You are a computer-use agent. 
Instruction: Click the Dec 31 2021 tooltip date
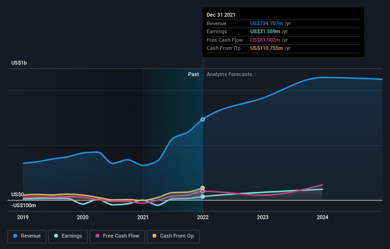pos(221,15)
